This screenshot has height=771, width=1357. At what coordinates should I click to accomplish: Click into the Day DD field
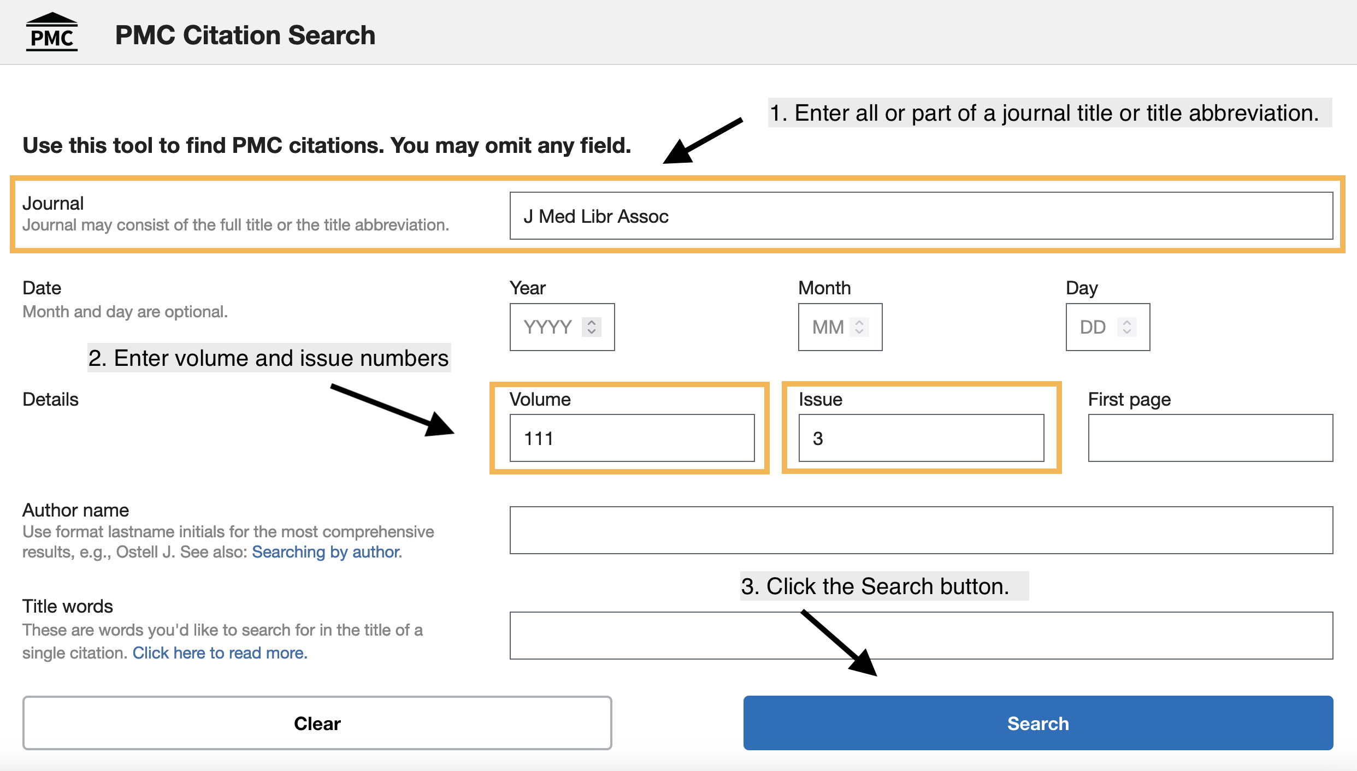point(1093,327)
